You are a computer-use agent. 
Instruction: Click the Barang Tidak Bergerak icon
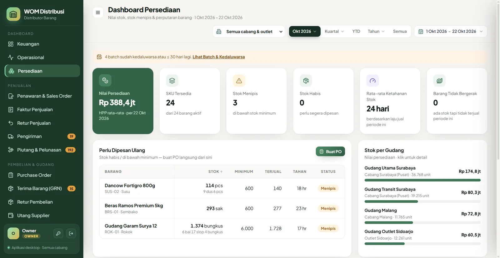[x=439, y=81]
